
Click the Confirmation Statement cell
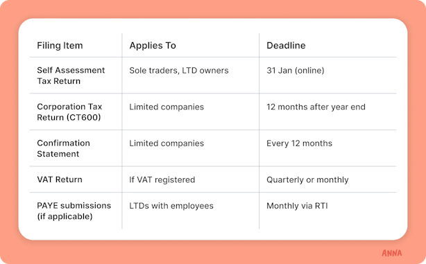(x=63, y=148)
